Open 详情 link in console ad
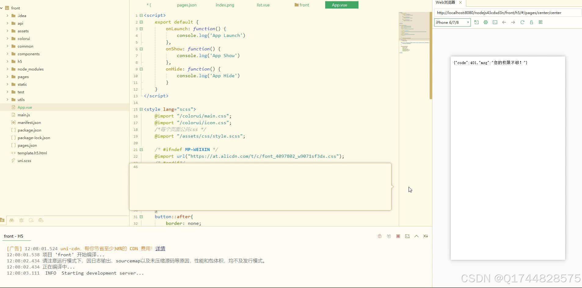Image resolution: width=582 pixels, height=288 pixels. [x=160, y=249]
